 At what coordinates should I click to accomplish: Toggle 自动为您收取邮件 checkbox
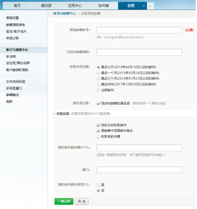(x=98, y=125)
